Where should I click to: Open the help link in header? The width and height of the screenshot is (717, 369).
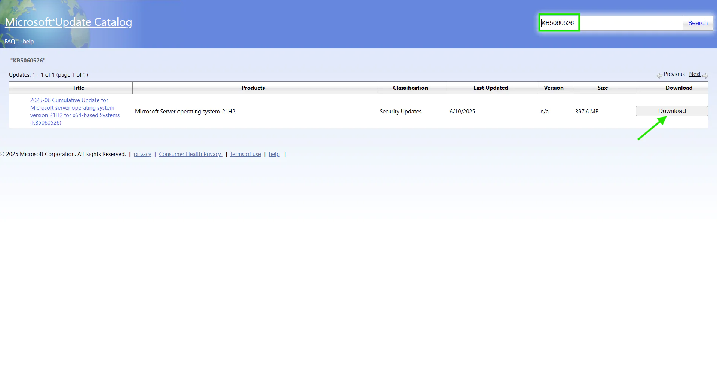[x=28, y=42]
